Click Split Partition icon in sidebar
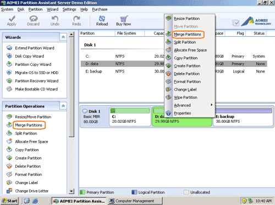The height and width of the screenshot is (205, 275). click(x=9, y=133)
